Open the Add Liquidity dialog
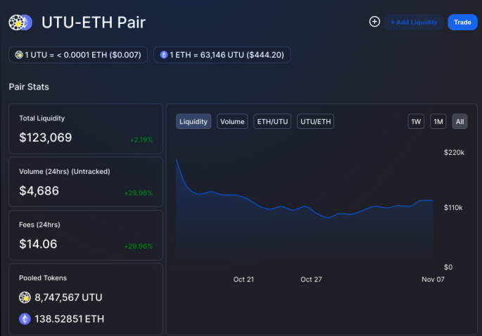The width and height of the screenshot is (482, 336). (x=414, y=22)
